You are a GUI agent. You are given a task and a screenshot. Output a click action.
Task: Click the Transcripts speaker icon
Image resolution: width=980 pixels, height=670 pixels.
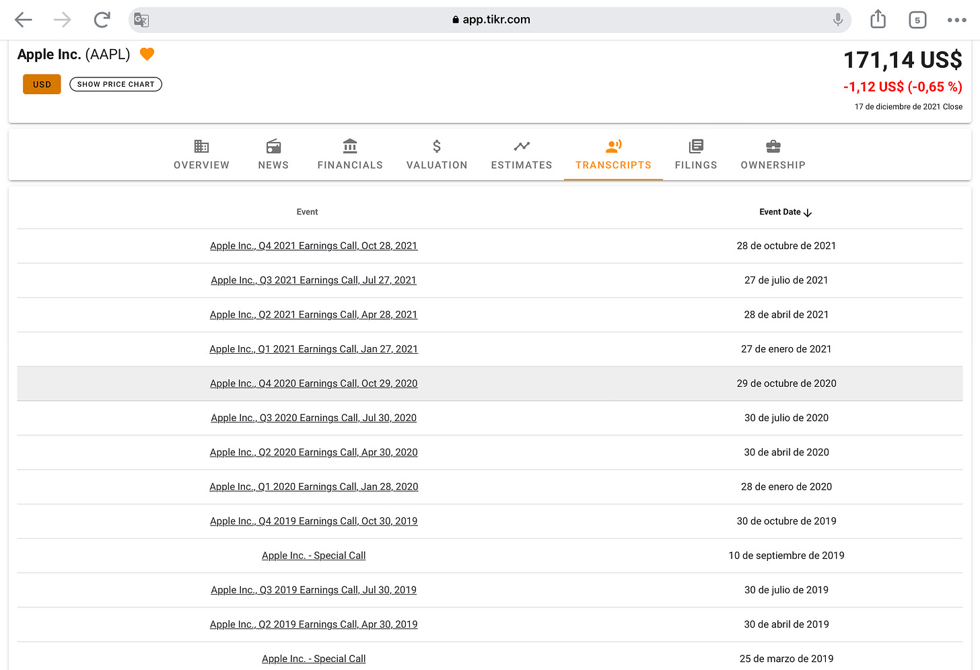pyautogui.click(x=613, y=146)
